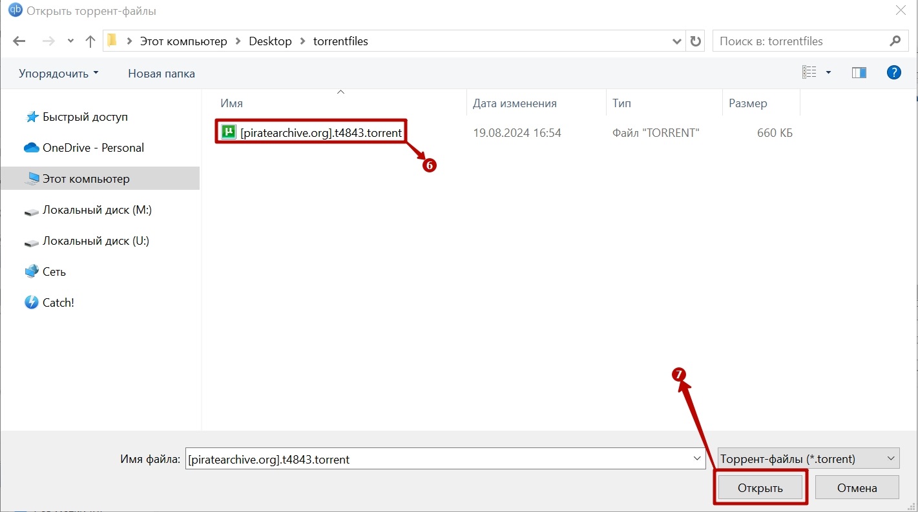Go back with the left arrow
Image resolution: width=918 pixels, height=512 pixels.
[x=19, y=41]
